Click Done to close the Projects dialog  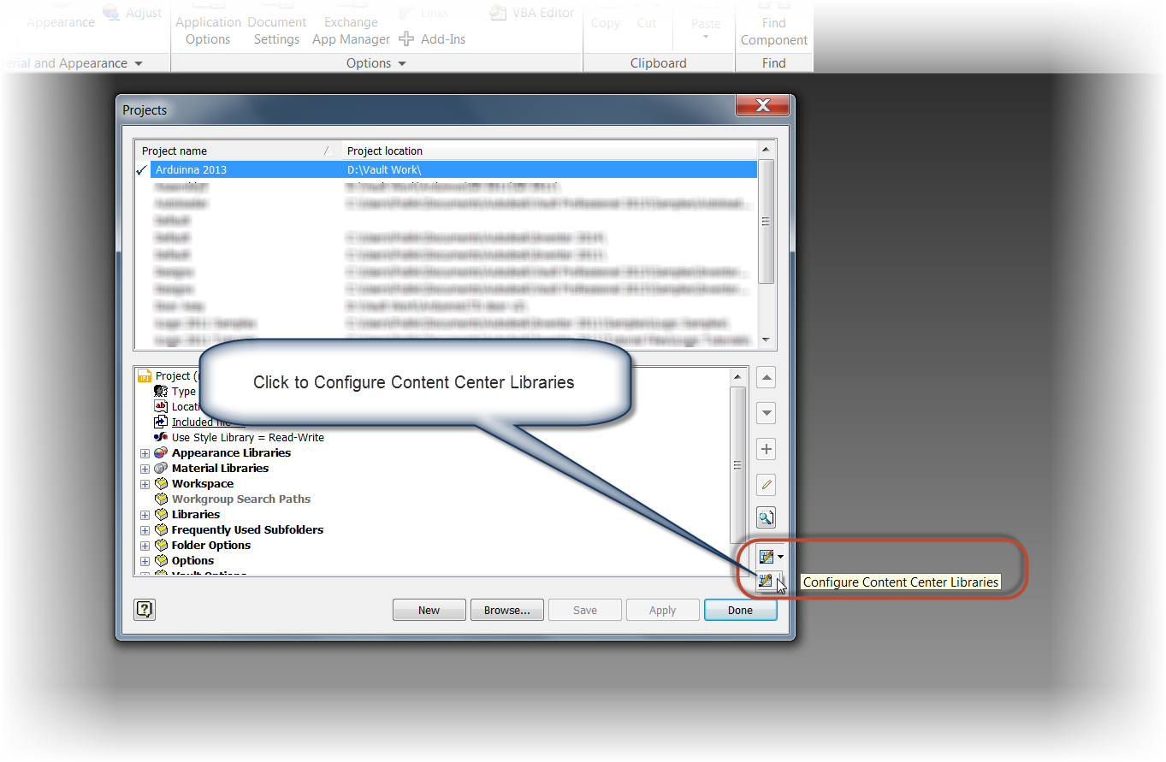click(x=741, y=610)
